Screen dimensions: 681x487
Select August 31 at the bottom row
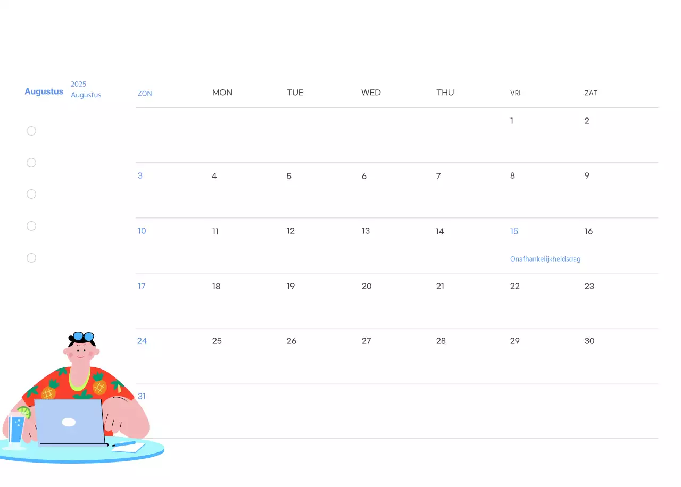click(142, 396)
